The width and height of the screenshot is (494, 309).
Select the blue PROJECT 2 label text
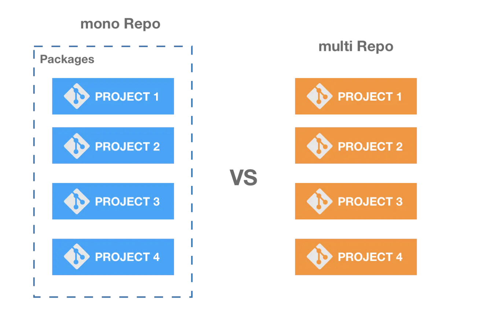click(127, 146)
